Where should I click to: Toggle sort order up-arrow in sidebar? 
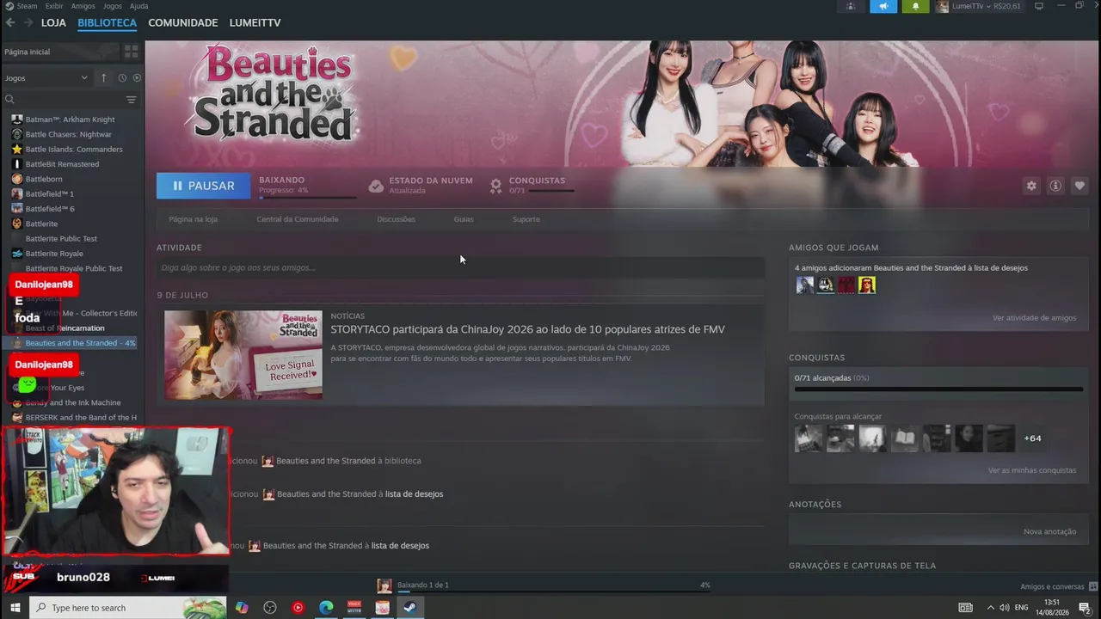(104, 78)
